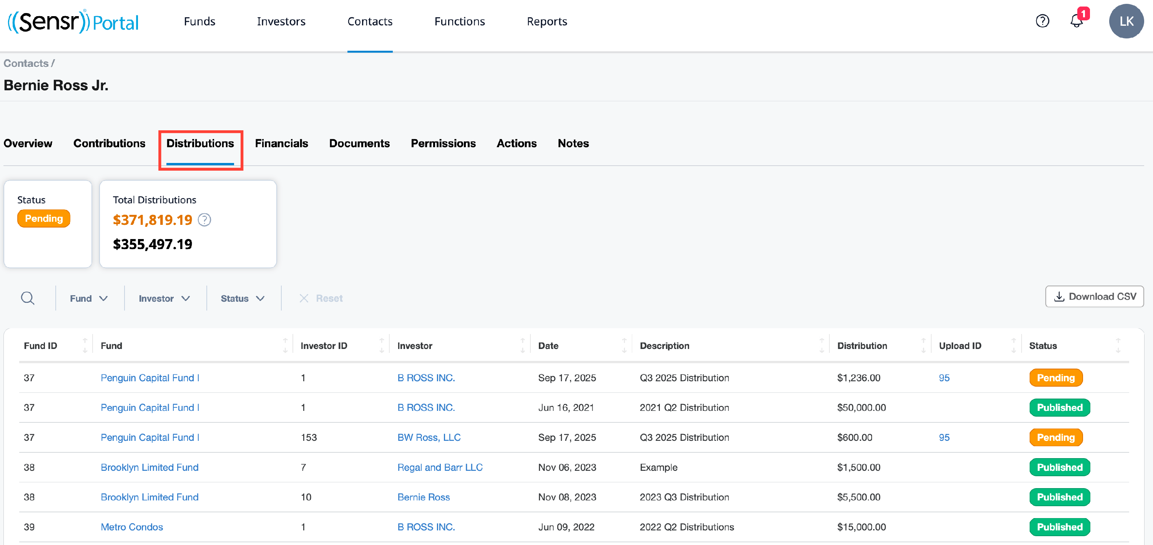
Task: Open the notifications bell
Action: coord(1077,21)
